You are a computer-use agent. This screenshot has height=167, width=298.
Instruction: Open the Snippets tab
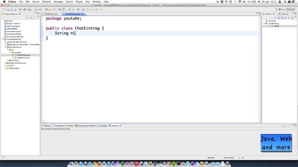coord(102,126)
